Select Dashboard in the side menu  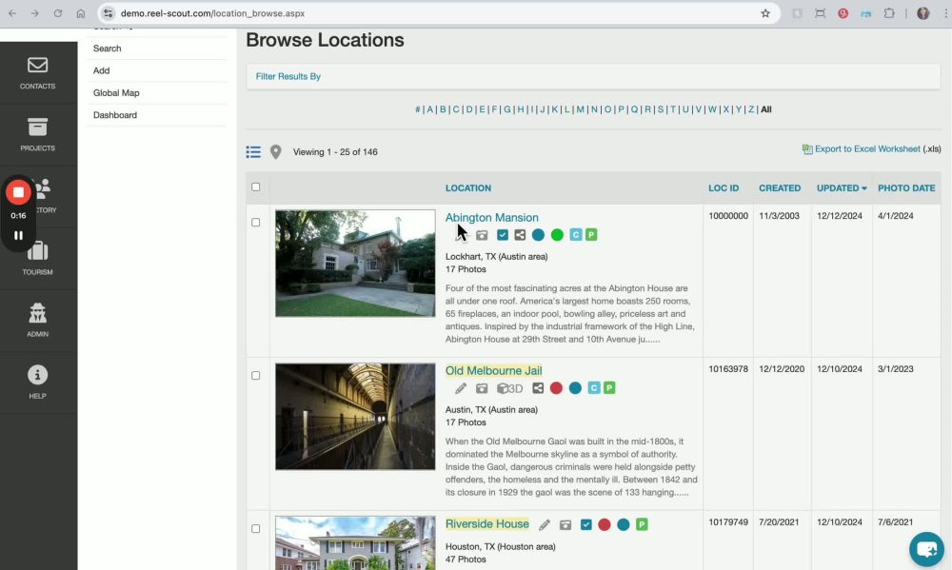click(x=115, y=115)
